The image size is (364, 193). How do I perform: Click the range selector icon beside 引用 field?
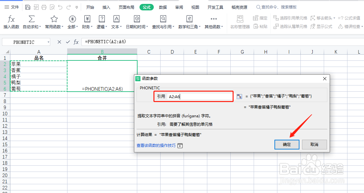click(x=239, y=96)
